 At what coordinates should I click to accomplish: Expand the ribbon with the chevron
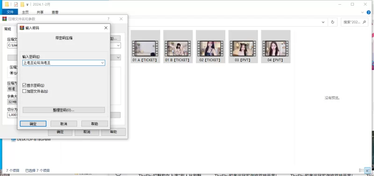[362, 13]
